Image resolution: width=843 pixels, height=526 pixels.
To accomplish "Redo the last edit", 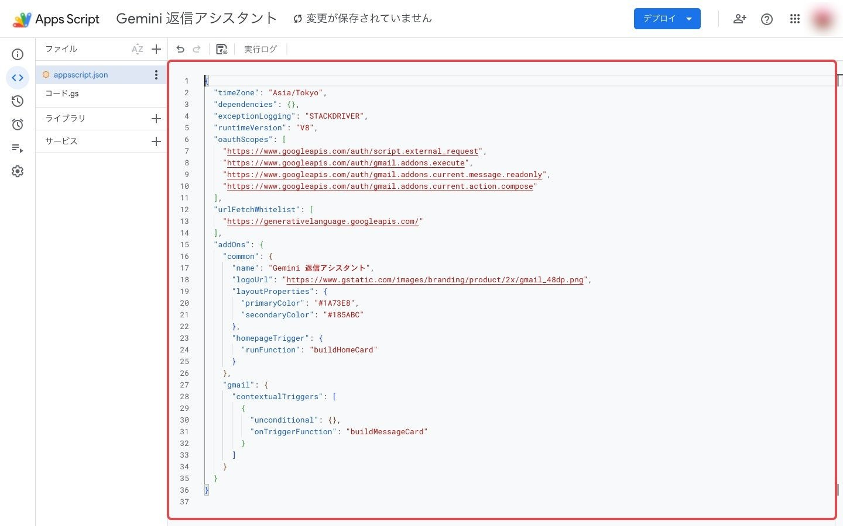I will 197,49.
